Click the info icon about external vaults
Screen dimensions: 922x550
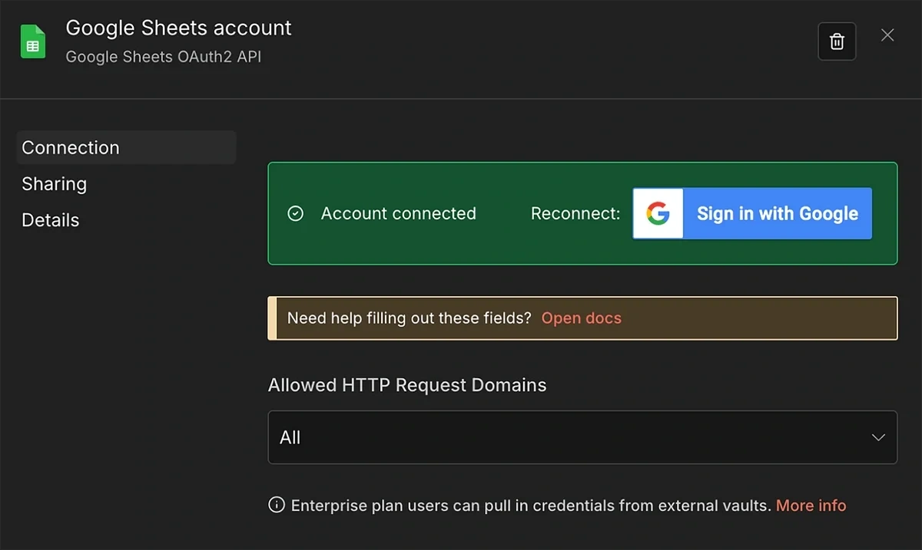tap(275, 505)
